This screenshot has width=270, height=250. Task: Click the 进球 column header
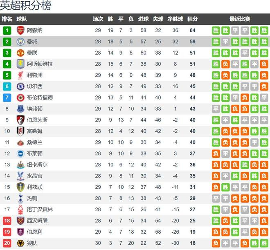pyautogui.click(x=143, y=19)
